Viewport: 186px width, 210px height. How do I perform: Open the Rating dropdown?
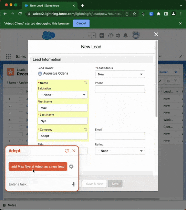point(120,151)
